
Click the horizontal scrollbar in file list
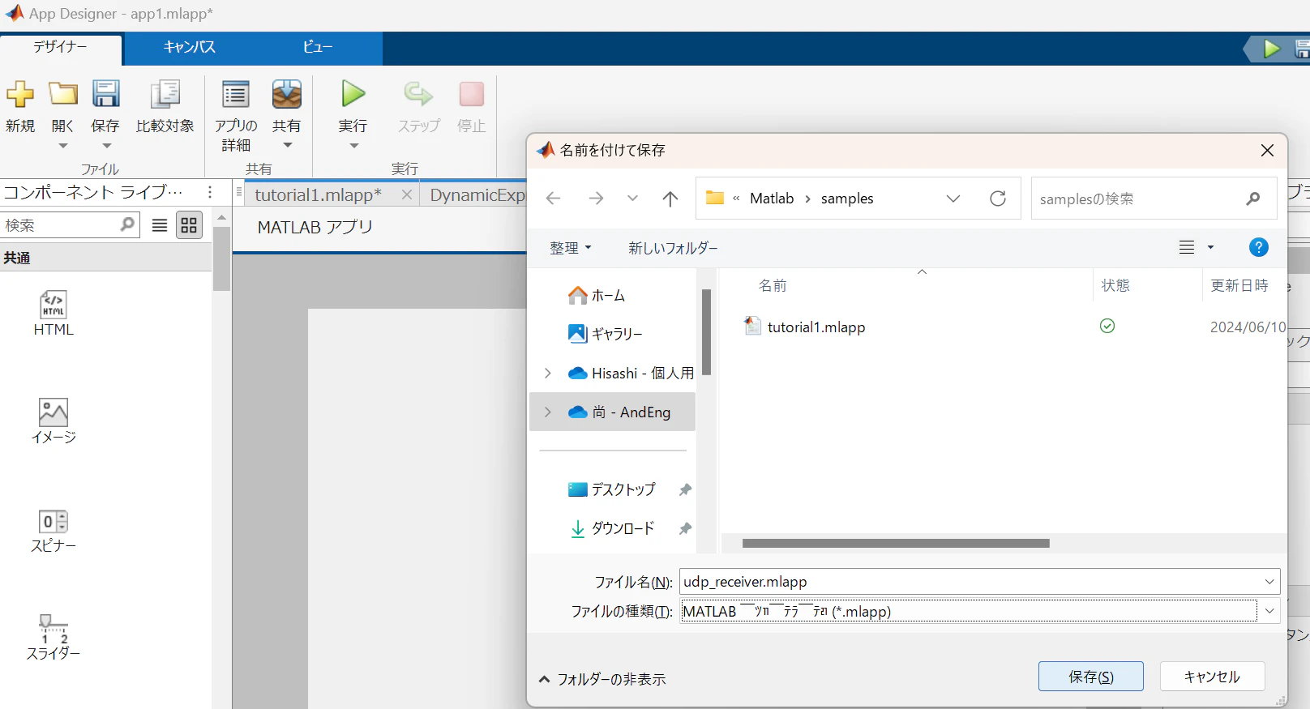896,544
